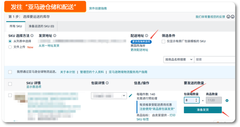Click the pencil edit packaging icon
240x127 pixels.
coord(130,96)
